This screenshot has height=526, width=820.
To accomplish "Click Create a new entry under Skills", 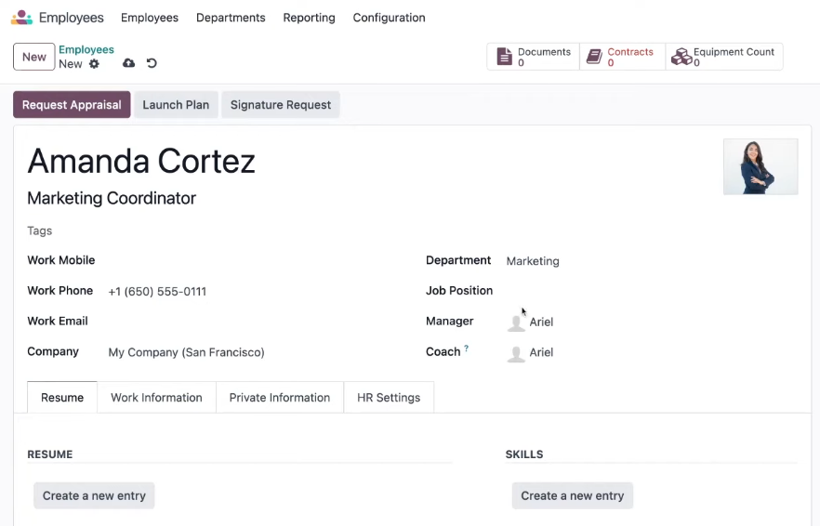I will click(x=572, y=495).
